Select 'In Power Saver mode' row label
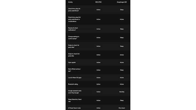The height and width of the screenshot is (110, 196). (x=74, y=108)
